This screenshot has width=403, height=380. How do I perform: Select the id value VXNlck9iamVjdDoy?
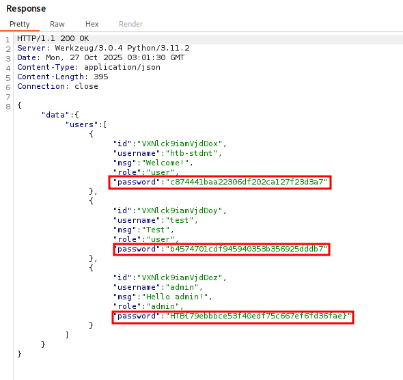click(x=180, y=211)
